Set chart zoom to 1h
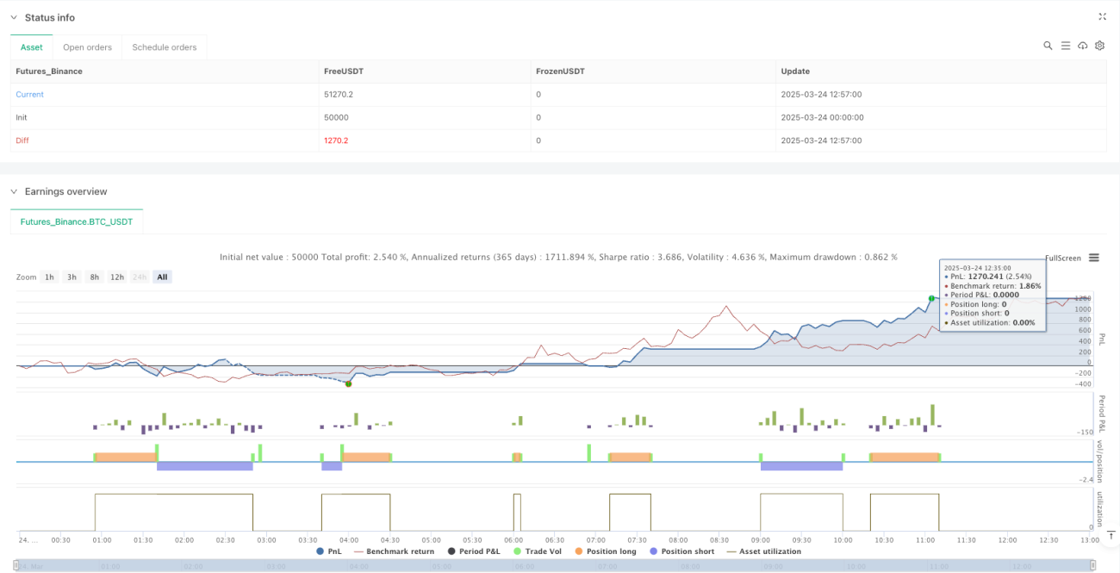The image size is (1120, 573). click(x=50, y=277)
